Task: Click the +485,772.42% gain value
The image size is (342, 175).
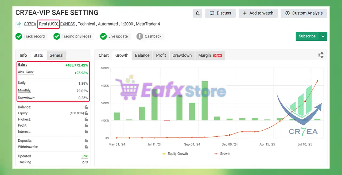Action: [x=76, y=65]
